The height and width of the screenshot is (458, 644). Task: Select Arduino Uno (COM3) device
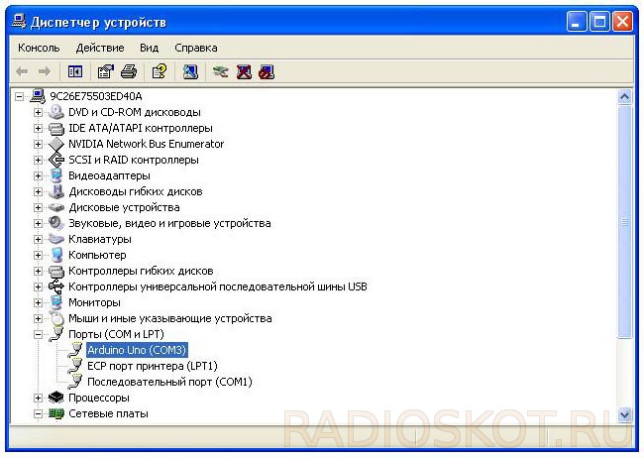pyautogui.click(x=137, y=350)
